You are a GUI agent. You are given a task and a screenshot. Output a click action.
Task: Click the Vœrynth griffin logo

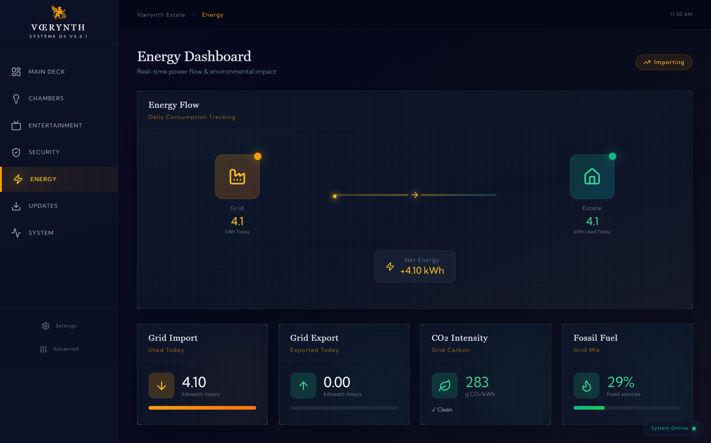tap(59, 13)
